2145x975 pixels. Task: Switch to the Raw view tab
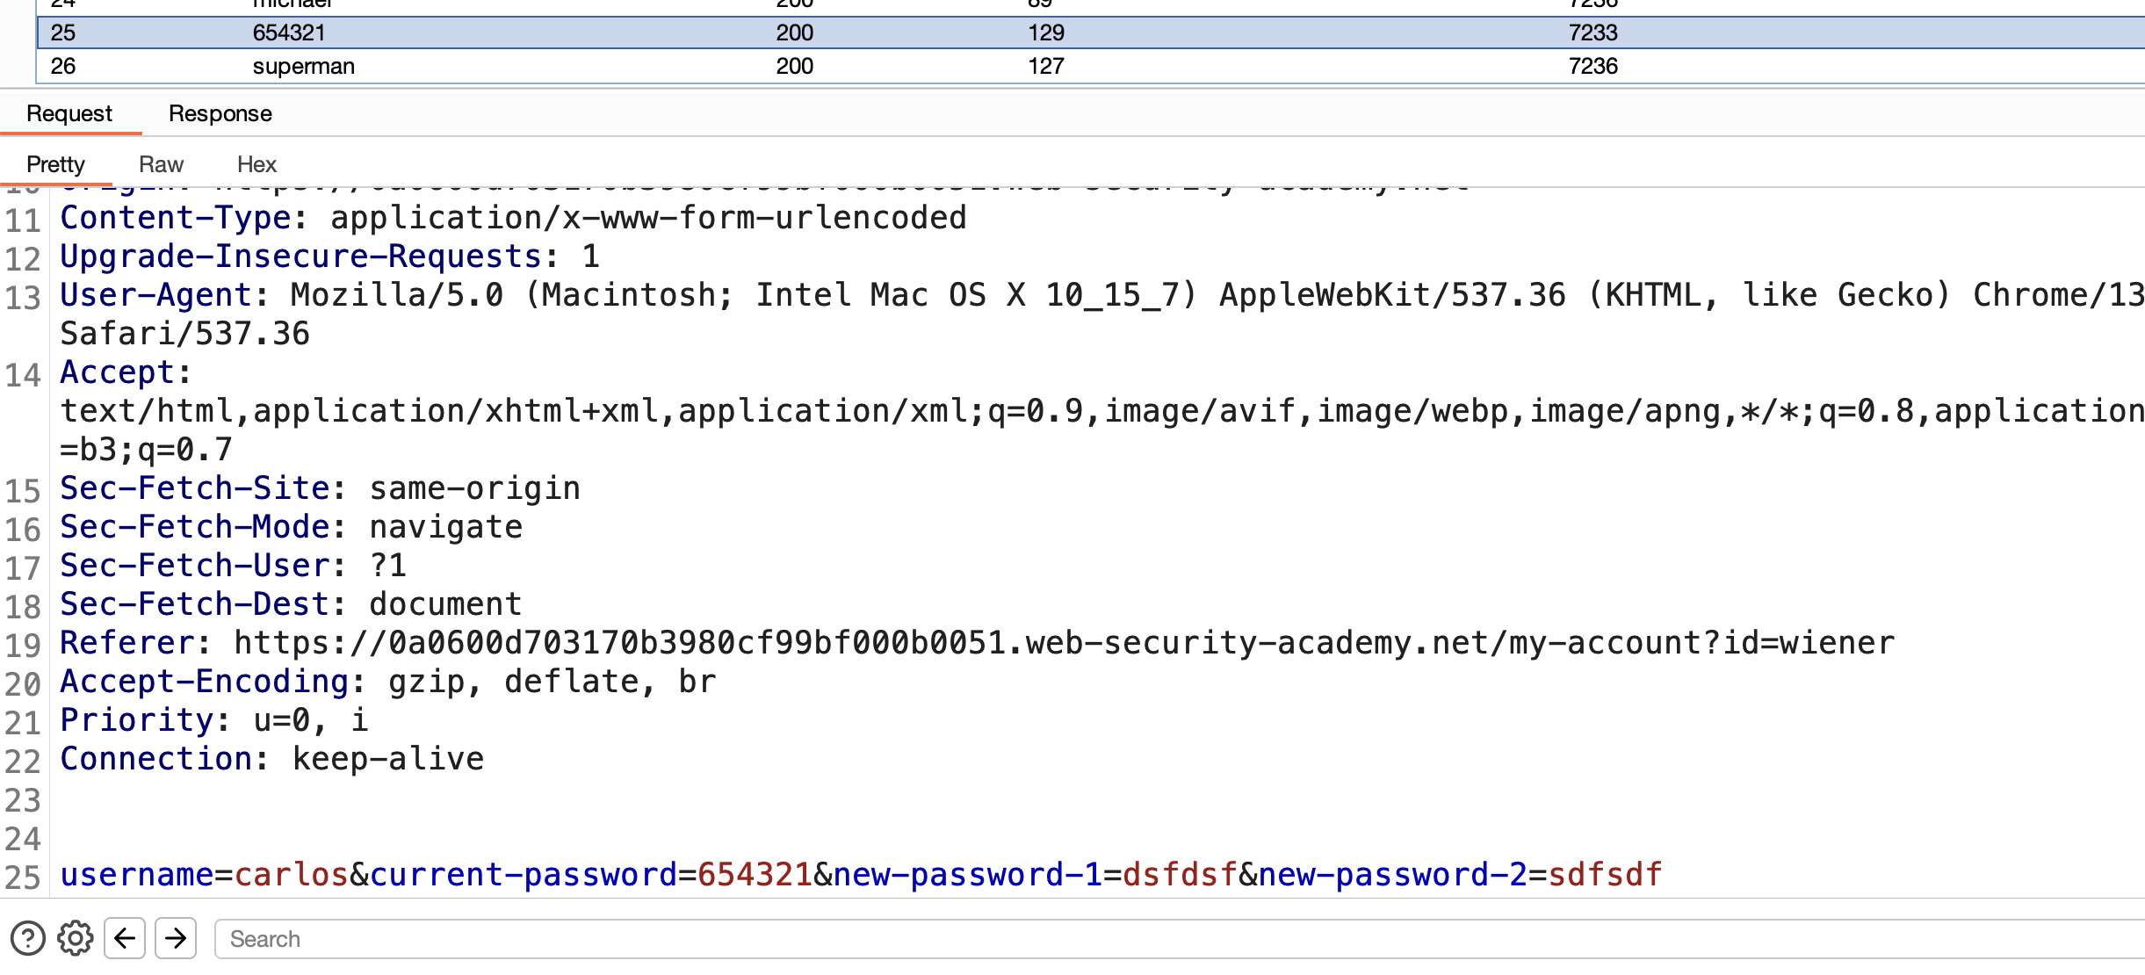[161, 164]
